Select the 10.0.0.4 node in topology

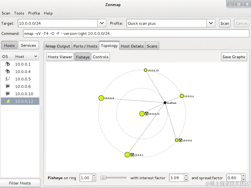tap(182, 96)
